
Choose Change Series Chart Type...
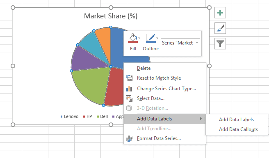pos(165,89)
